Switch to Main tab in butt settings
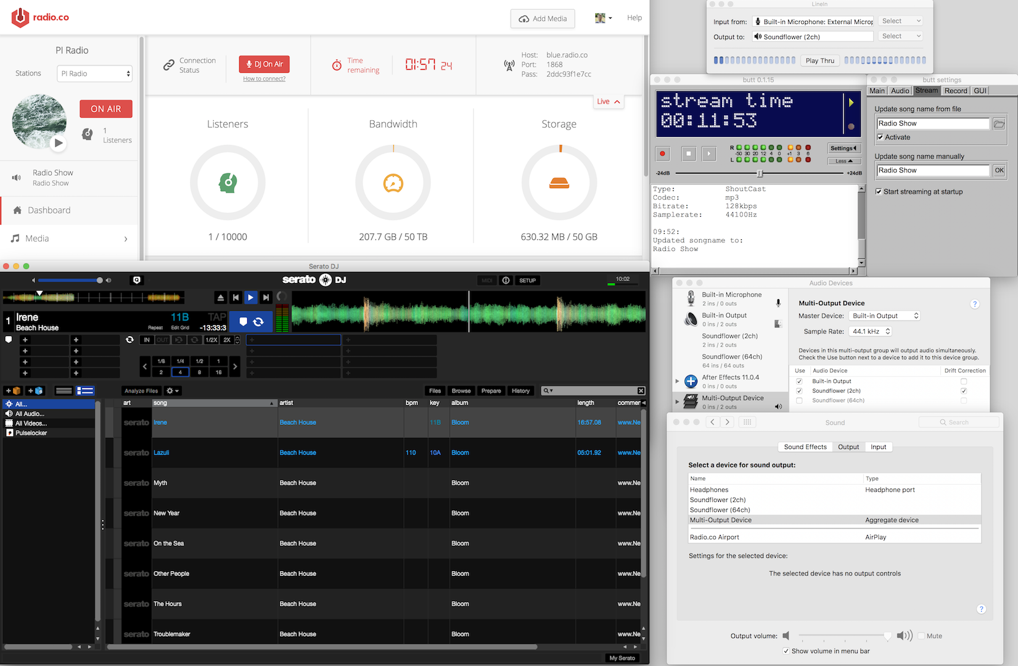This screenshot has width=1018, height=666. [x=877, y=91]
